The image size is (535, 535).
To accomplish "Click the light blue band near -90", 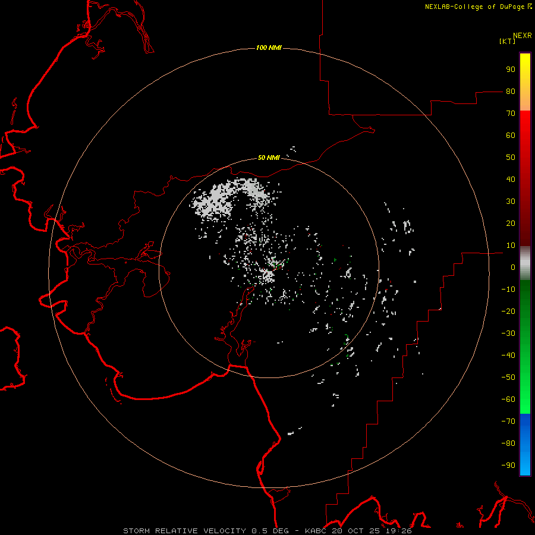I will (525, 465).
